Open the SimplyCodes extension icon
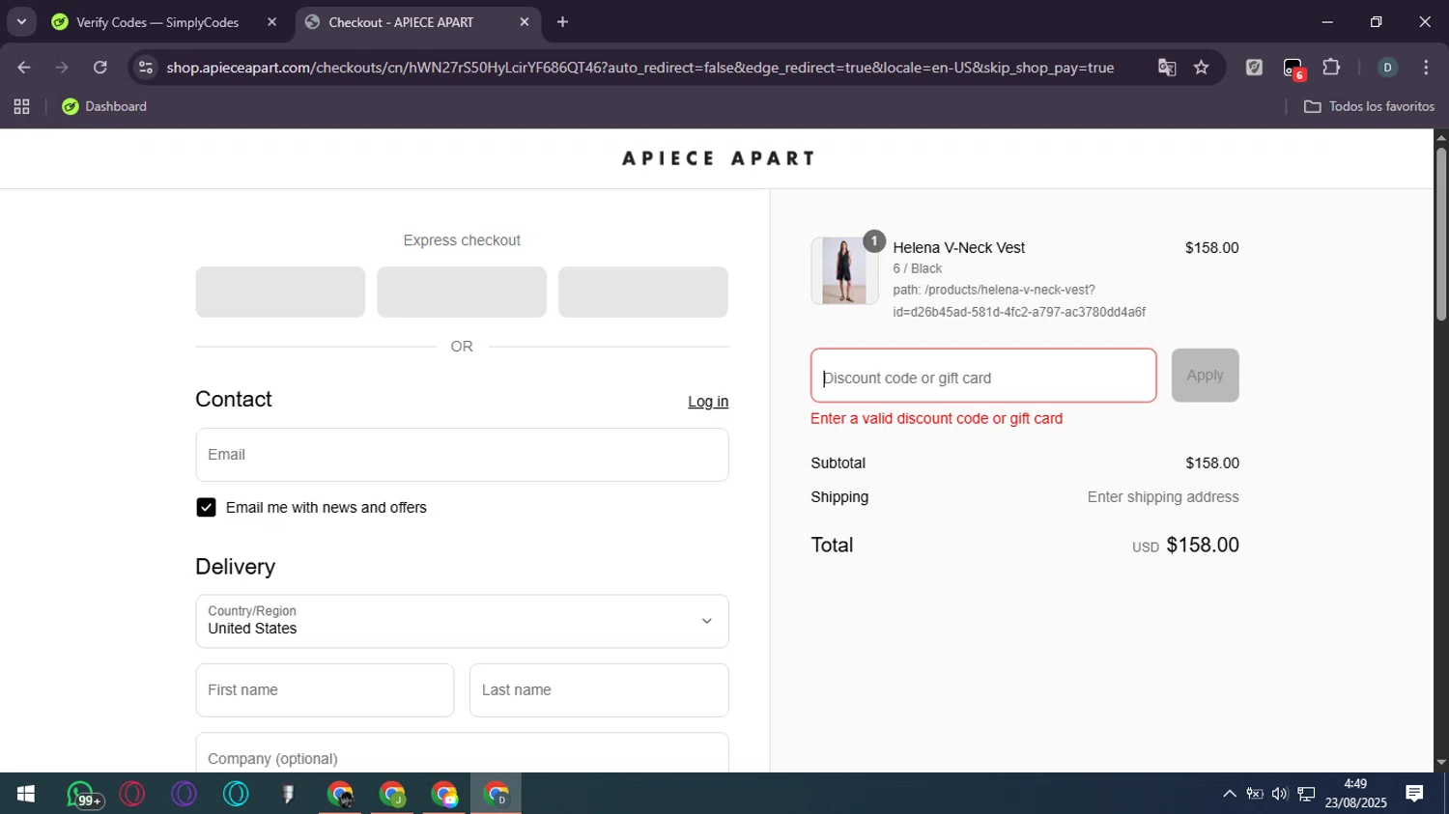The image size is (1449, 814). point(1254,68)
